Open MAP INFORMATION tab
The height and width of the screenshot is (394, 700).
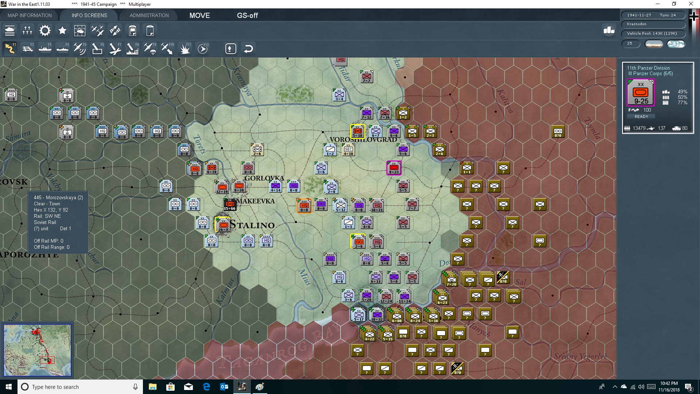[x=30, y=15]
